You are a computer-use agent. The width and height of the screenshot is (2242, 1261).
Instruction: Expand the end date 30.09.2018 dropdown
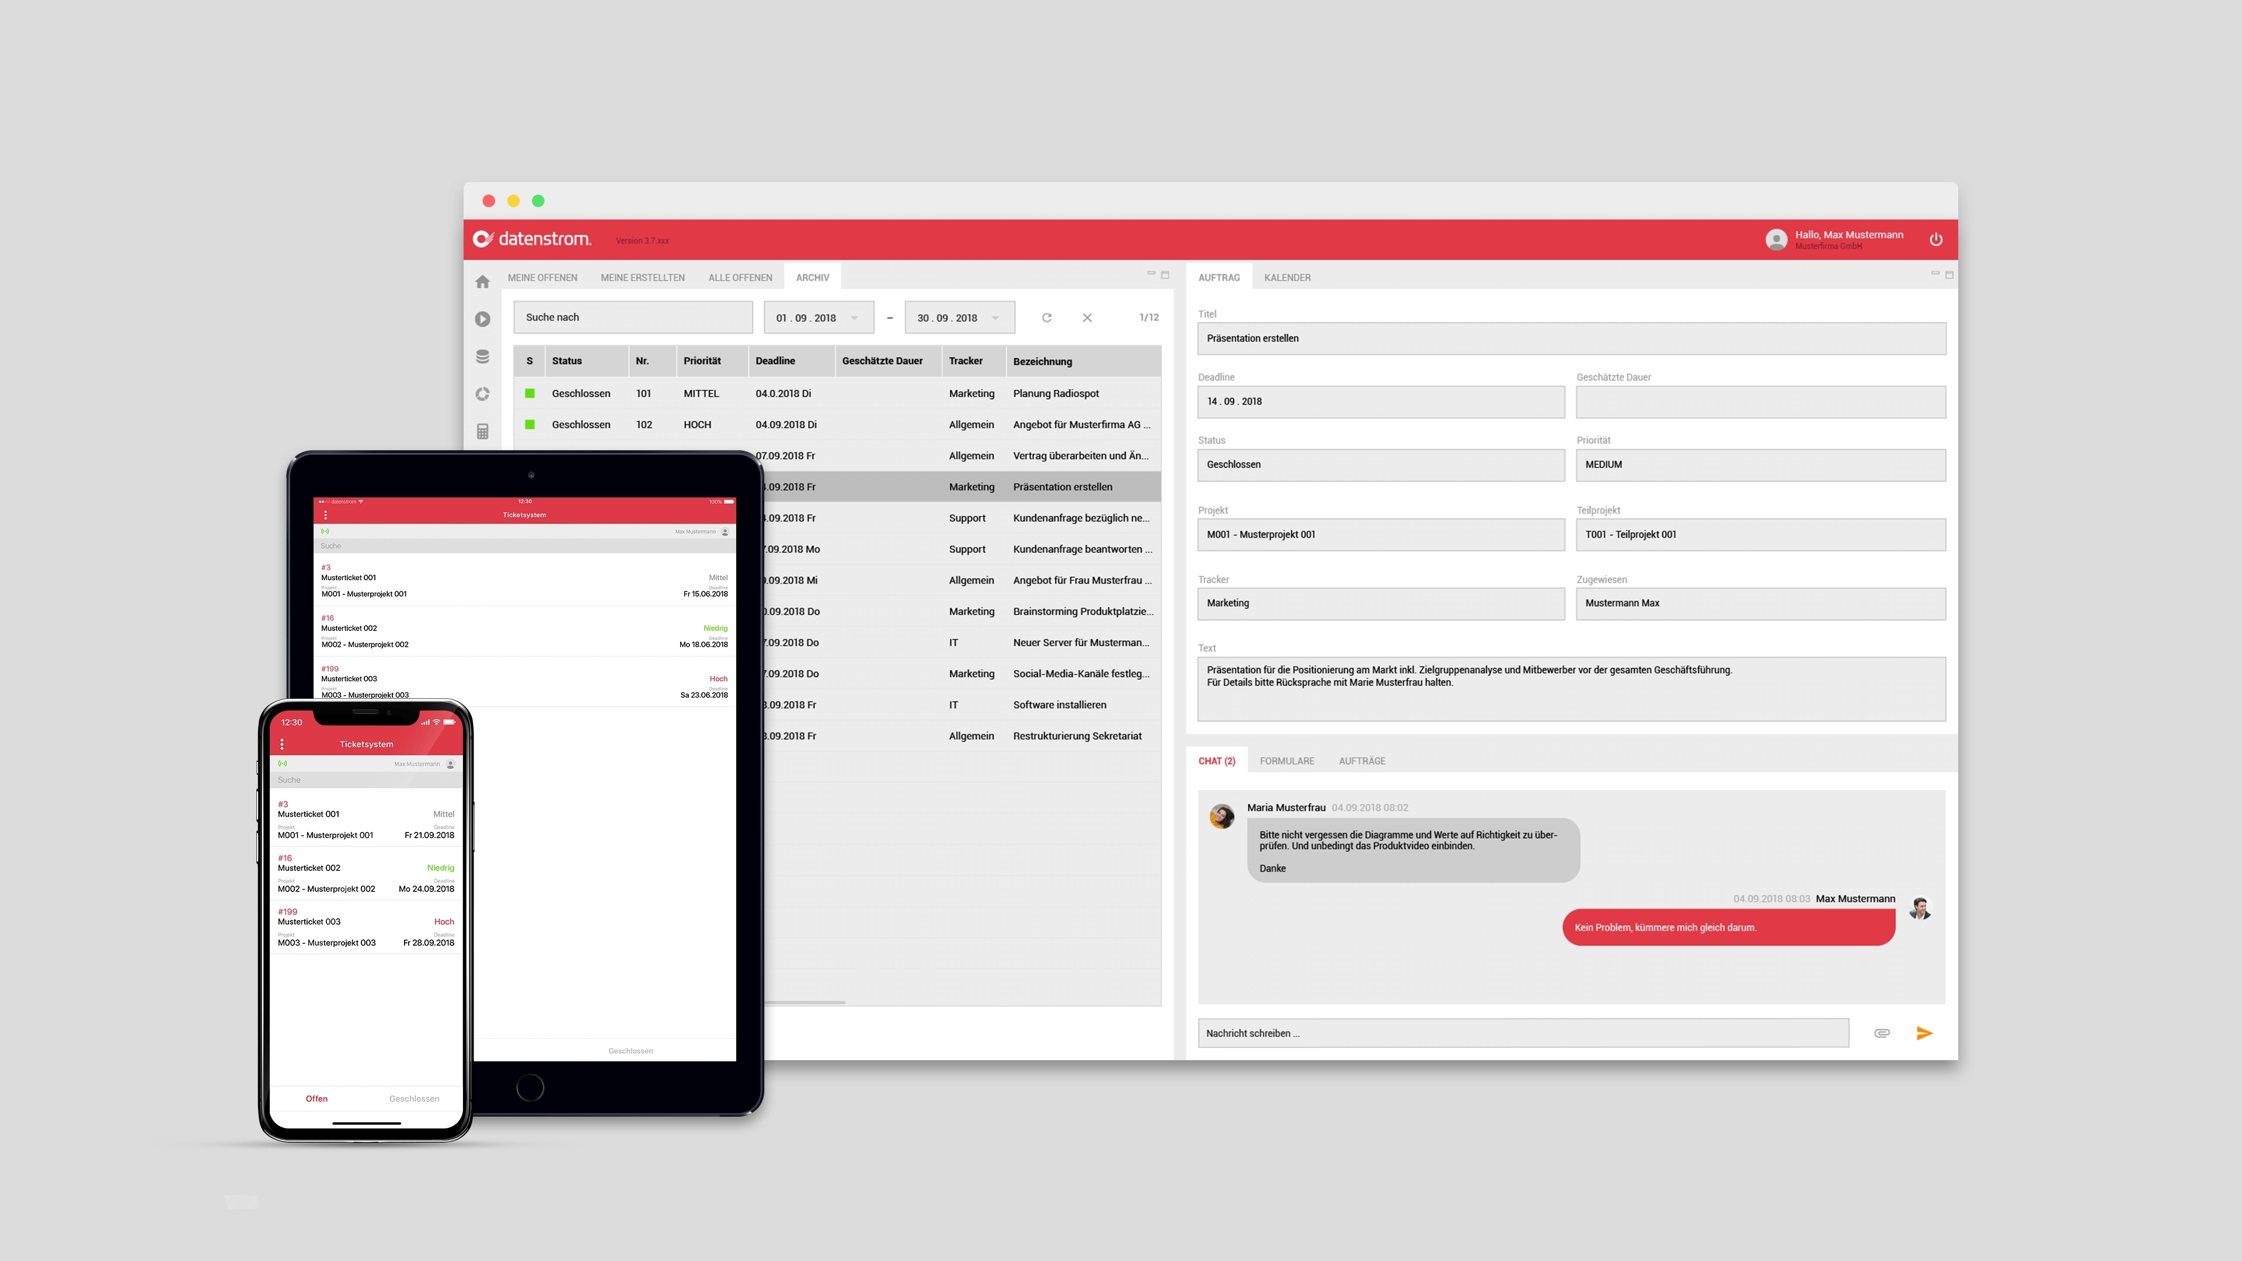click(x=995, y=318)
